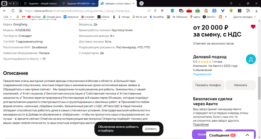Click the copy-link icon in the address bar
This screenshot has width=261, height=139.
click(x=149, y=11)
